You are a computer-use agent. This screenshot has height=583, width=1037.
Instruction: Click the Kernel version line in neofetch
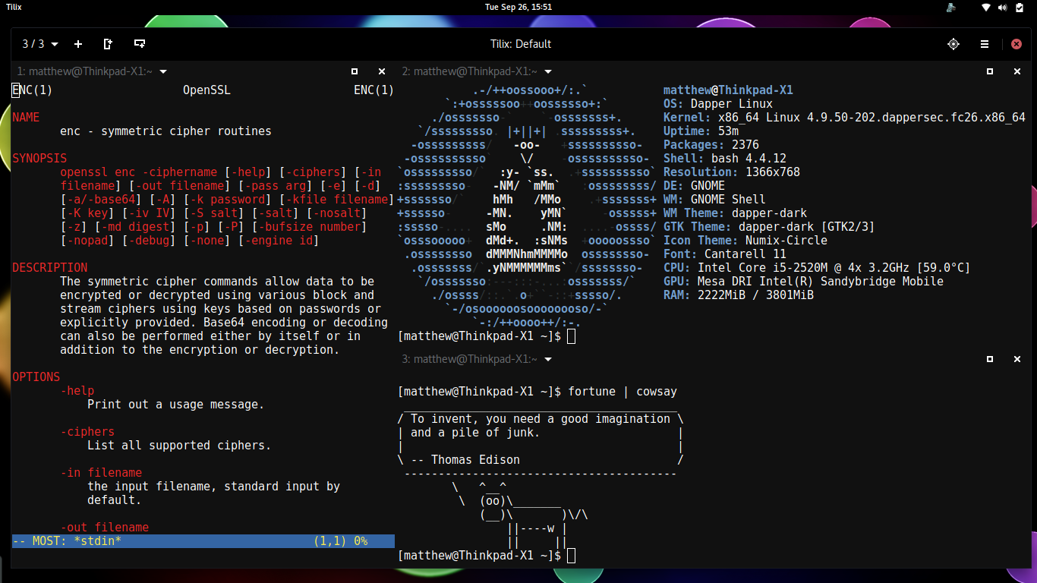pos(844,118)
